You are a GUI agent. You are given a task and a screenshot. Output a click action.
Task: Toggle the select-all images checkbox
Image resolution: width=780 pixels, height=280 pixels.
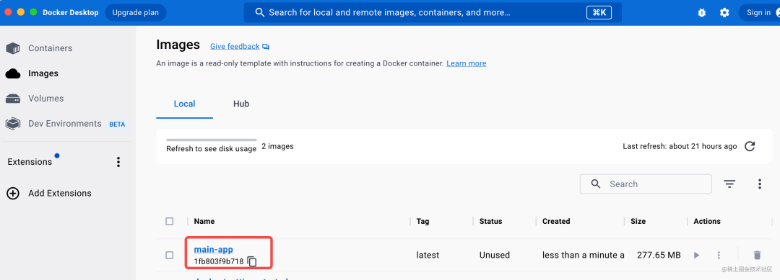pyautogui.click(x=170, y=222)
